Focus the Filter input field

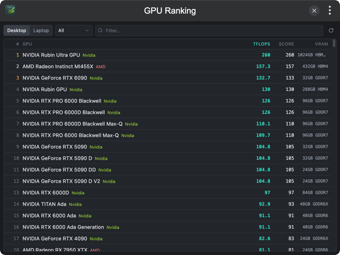pyautogui.click(x=209, y=31)
